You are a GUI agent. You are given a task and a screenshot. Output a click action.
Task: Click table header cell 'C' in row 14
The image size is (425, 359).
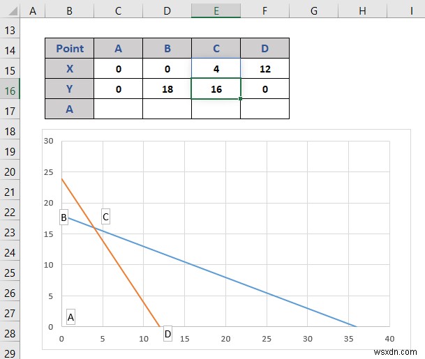tap(216, 48)
